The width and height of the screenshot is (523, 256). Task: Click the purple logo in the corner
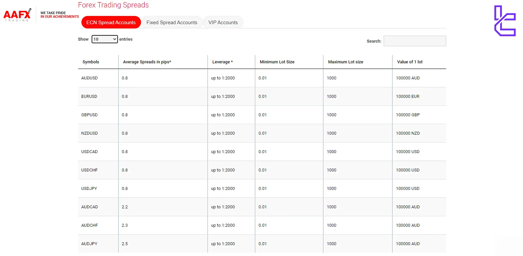[x=505, y=21]
